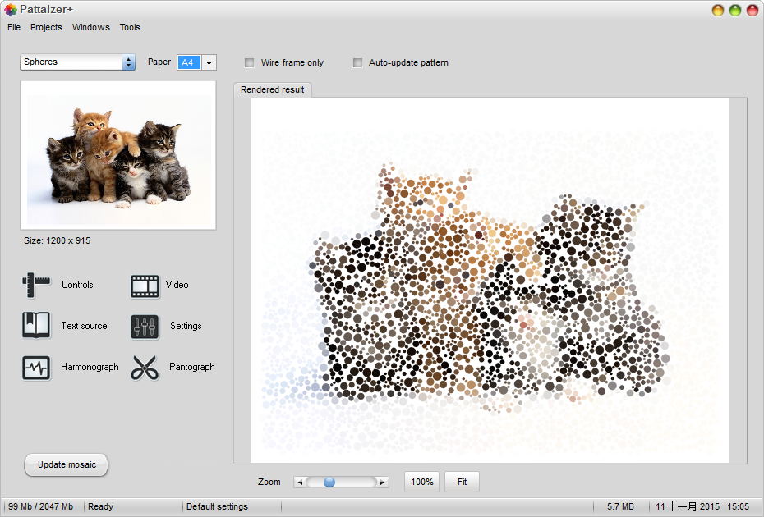This screenshot has width=764, height=517.
Task: Click the 100% zoom button
Action: 422,482
